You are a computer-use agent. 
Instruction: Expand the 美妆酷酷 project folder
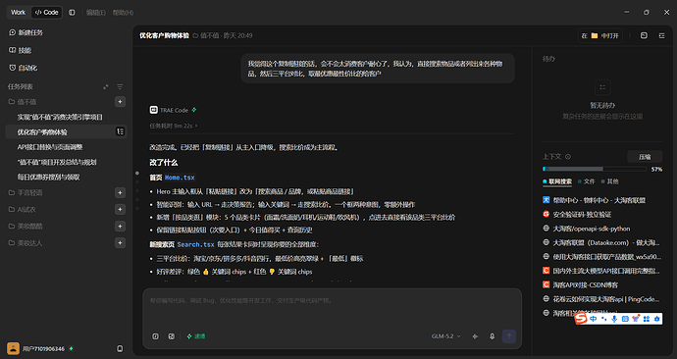pos(26,227)
